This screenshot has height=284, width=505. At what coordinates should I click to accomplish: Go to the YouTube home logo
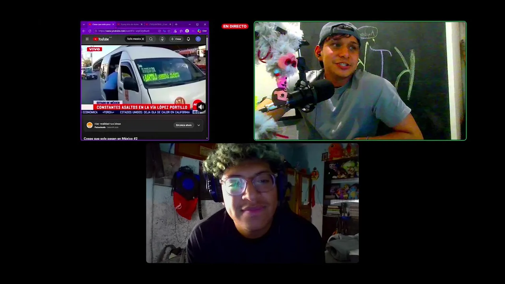(101, 39)
